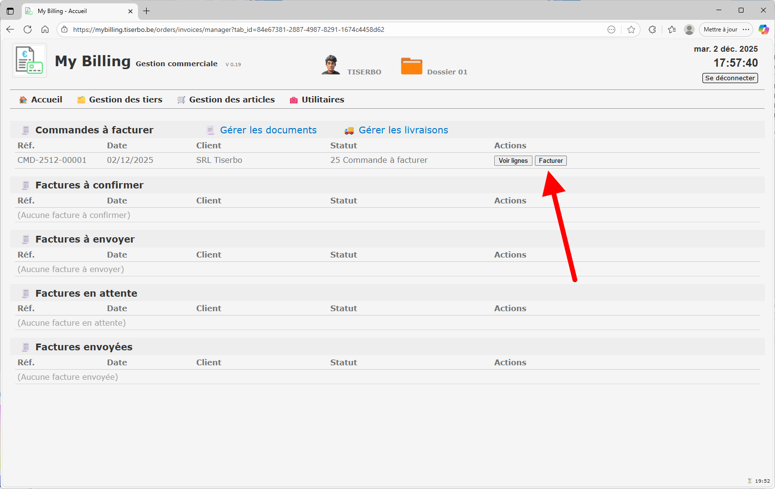Click the delivery truck icon beside Gérer les livraisons
The width and height of the screenshot is (775, 489).
click(x=349, y=130)
